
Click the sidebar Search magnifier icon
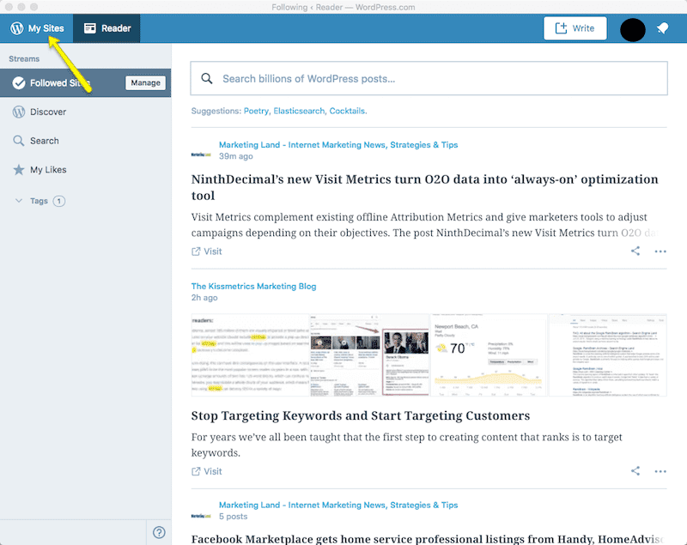[x=19, y=141]
